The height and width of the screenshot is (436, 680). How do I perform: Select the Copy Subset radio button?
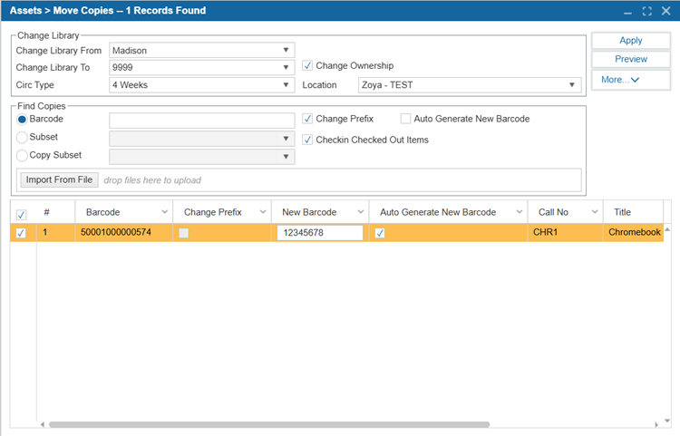tap(22, 155)
